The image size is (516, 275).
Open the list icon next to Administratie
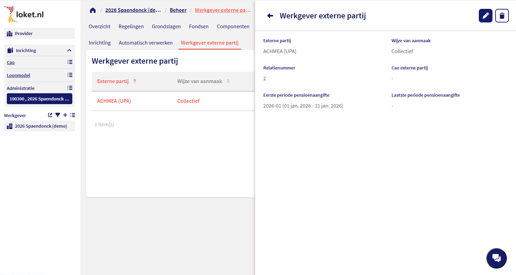pyautogui.click(x=70, y=88)
